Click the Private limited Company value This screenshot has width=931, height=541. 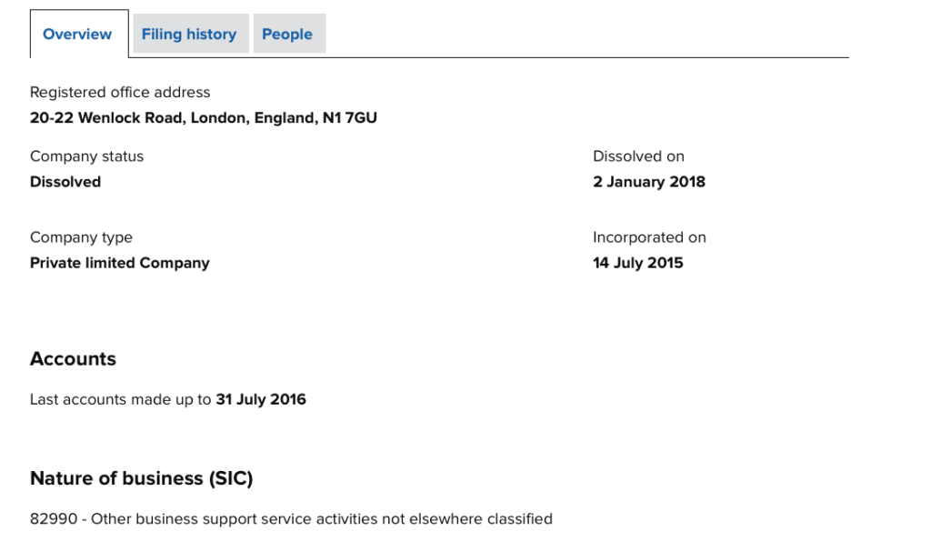click(x=120, y=263)
